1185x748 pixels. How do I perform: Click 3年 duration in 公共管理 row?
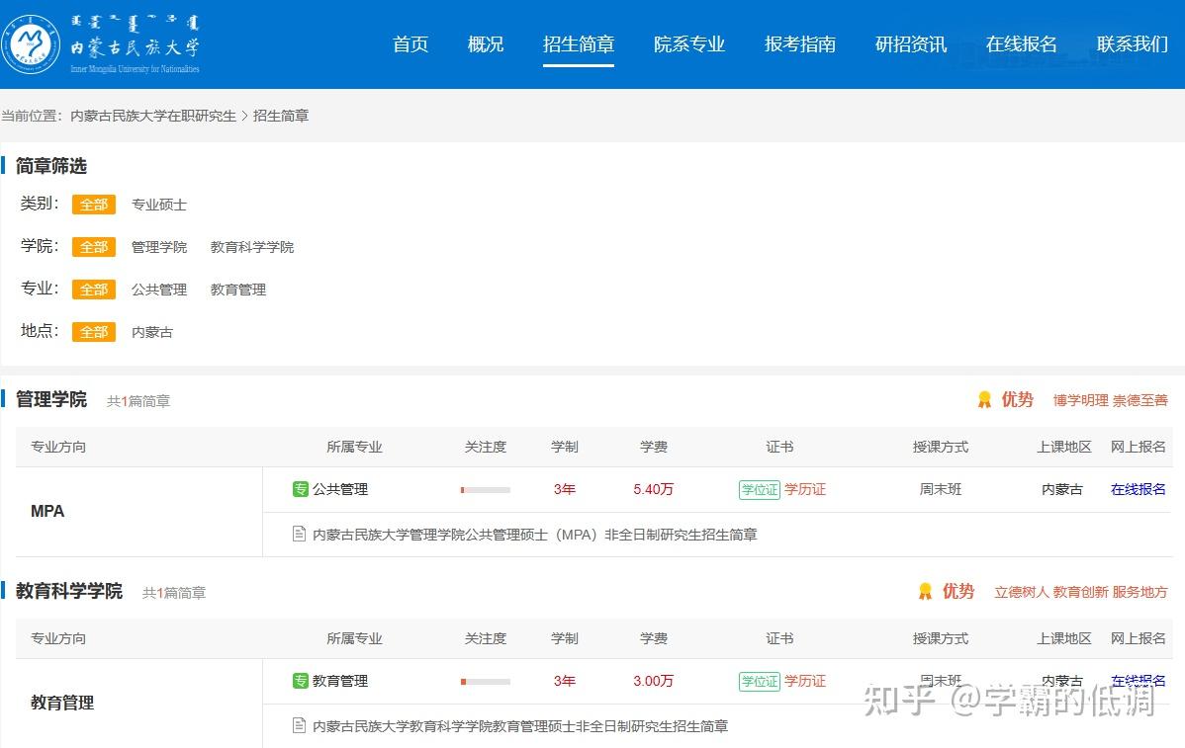[565, 489]
